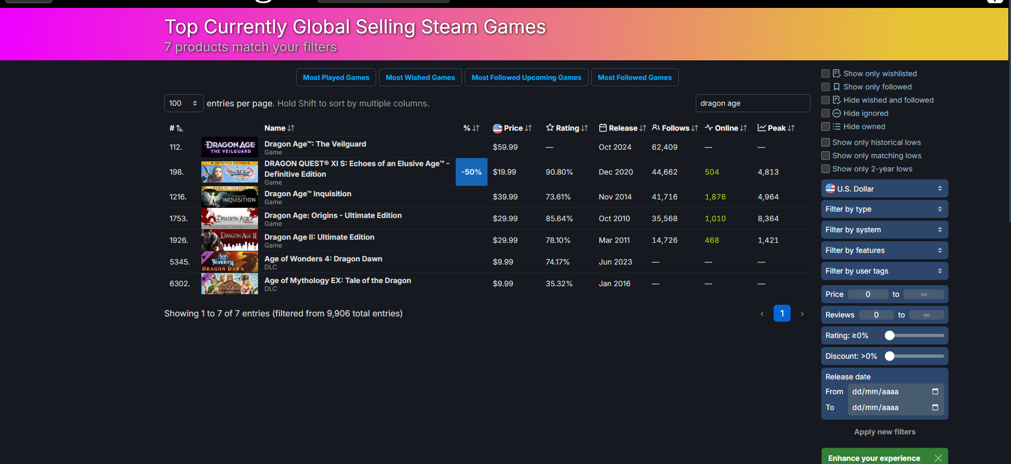Screen dimensions: 1011x464
Task: Click the 62,409 follows cell
Action: (664, 147)
